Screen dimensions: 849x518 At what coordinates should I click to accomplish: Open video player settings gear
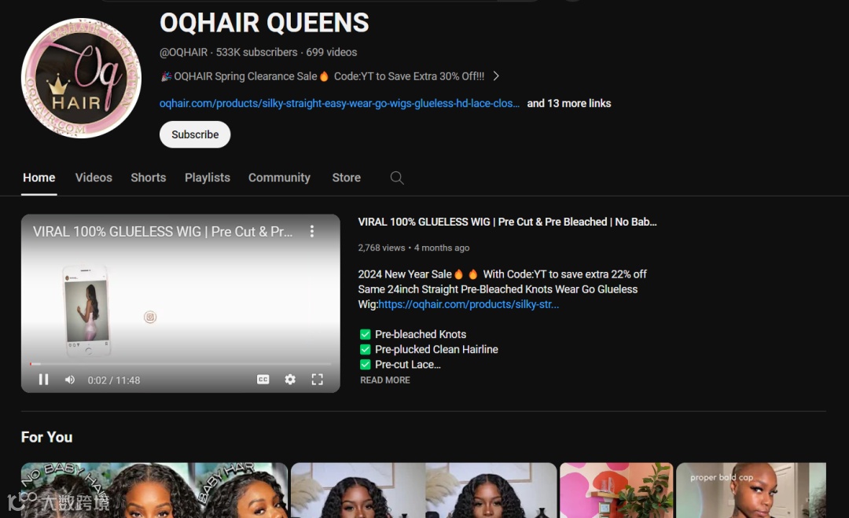[x=290, y=380]
